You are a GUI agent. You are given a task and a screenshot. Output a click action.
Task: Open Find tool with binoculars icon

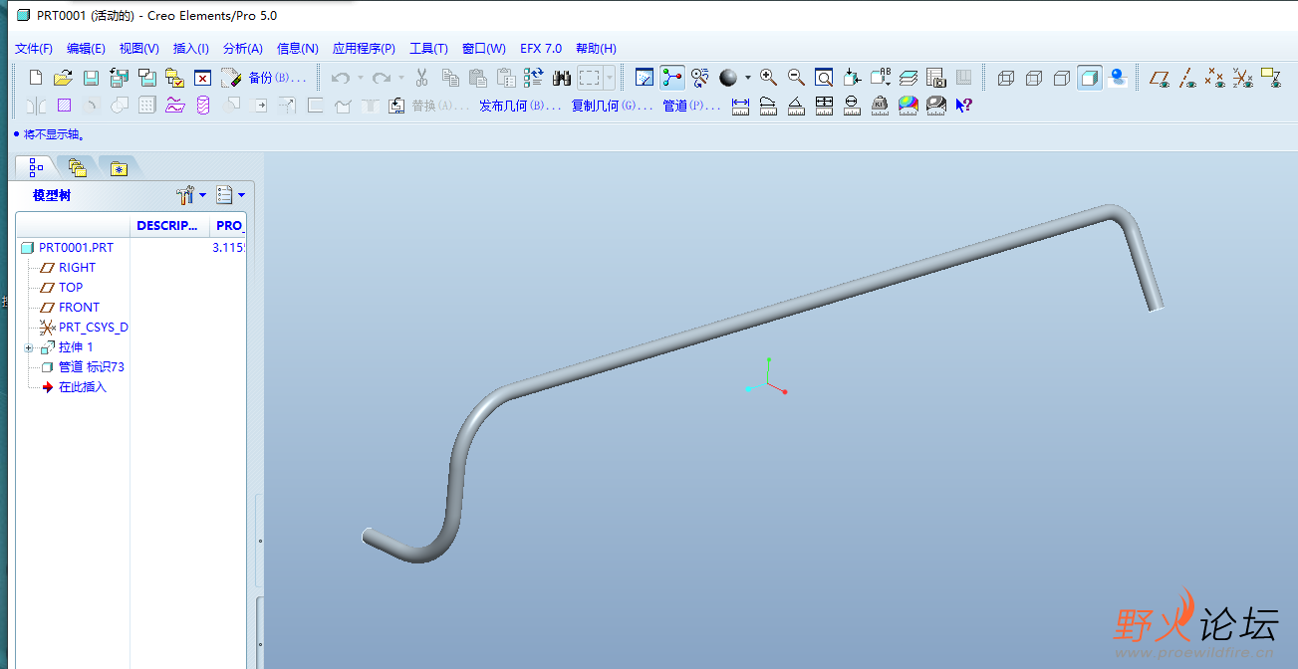562,78
